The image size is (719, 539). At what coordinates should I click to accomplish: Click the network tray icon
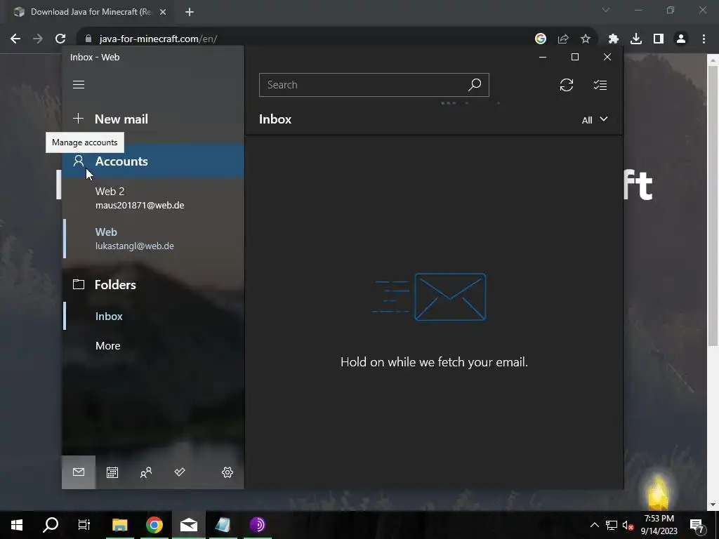pyautogui.click(x=612, y=525)
